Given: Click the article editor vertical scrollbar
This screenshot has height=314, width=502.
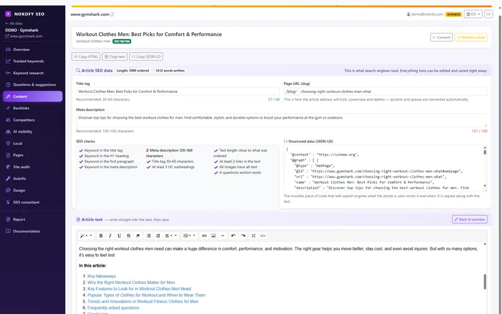Looking at the screenshot, I should (x=484, y=282).
